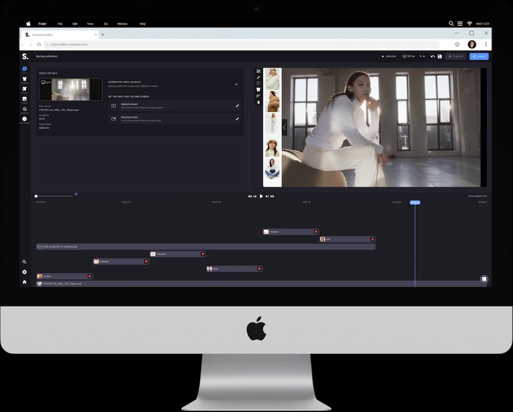This screenshot has height=412, width=513.
Task: Open macOS Spotlight search icon
Action: coord(451,24)
